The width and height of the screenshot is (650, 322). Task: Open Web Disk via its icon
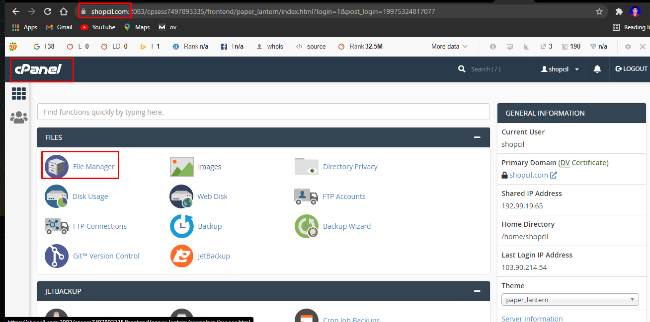[x=181, y=196]
